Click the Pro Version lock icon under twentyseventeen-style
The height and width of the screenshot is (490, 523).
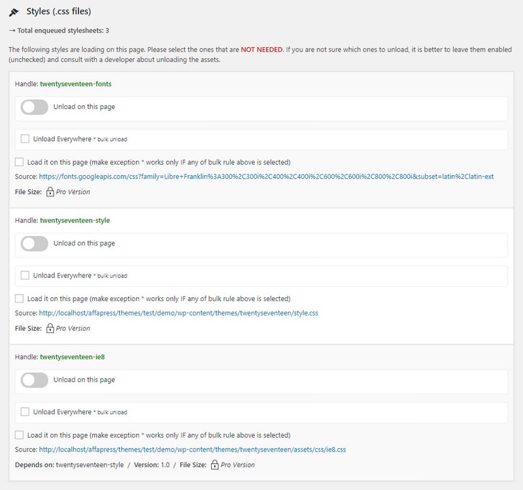[x=50, y=327]
